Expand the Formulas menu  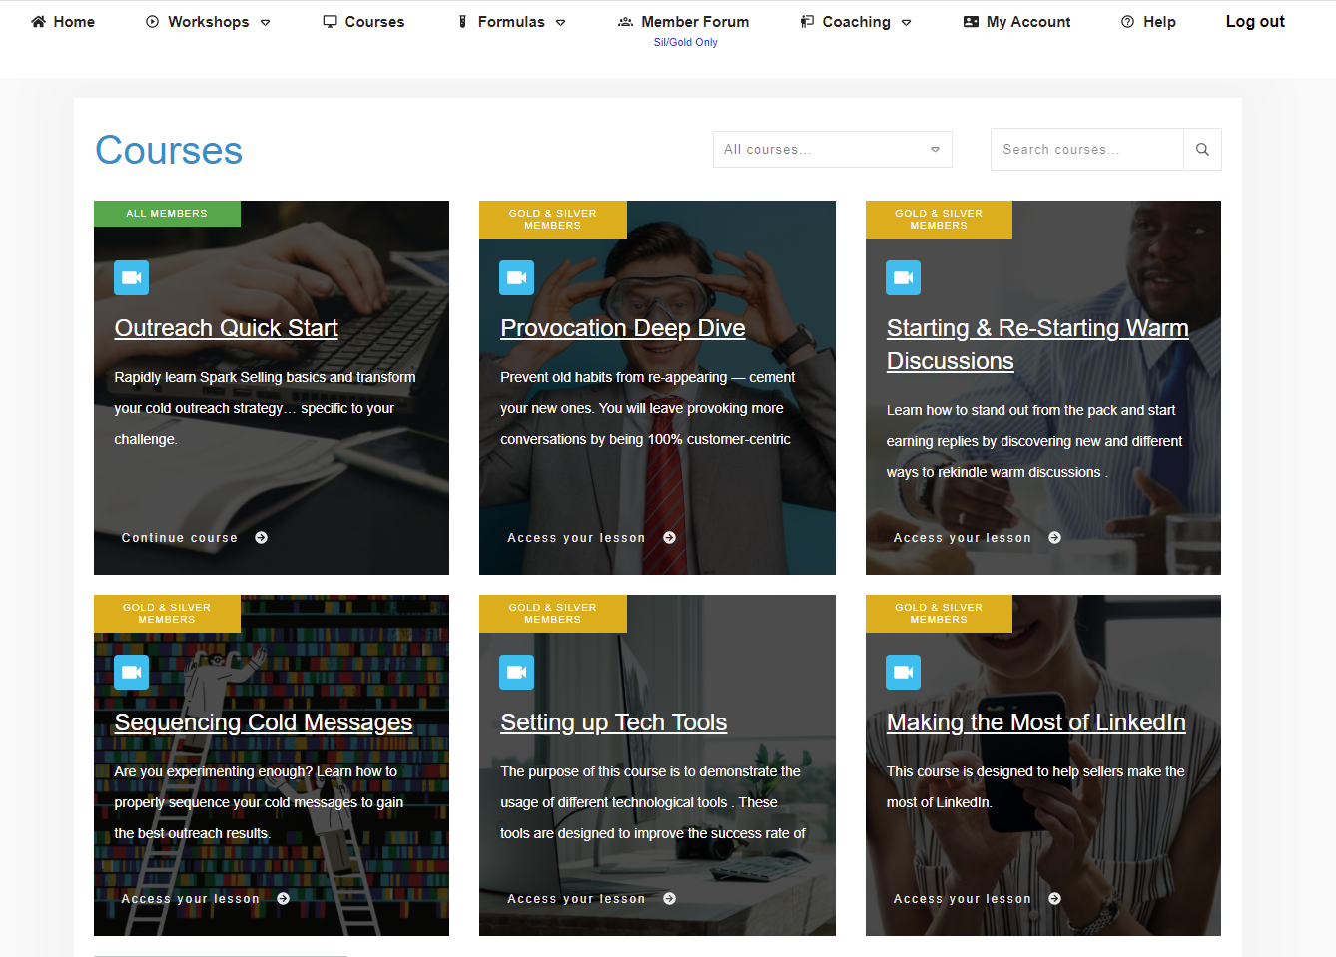(511, 22)
